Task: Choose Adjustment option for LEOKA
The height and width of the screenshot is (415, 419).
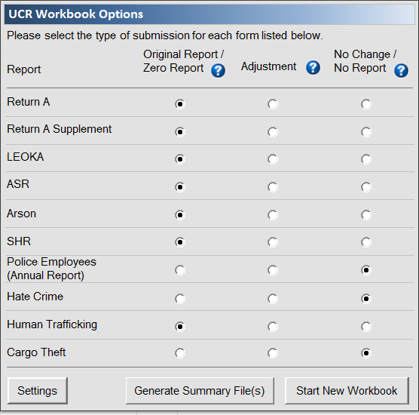Action: (273, 159)
